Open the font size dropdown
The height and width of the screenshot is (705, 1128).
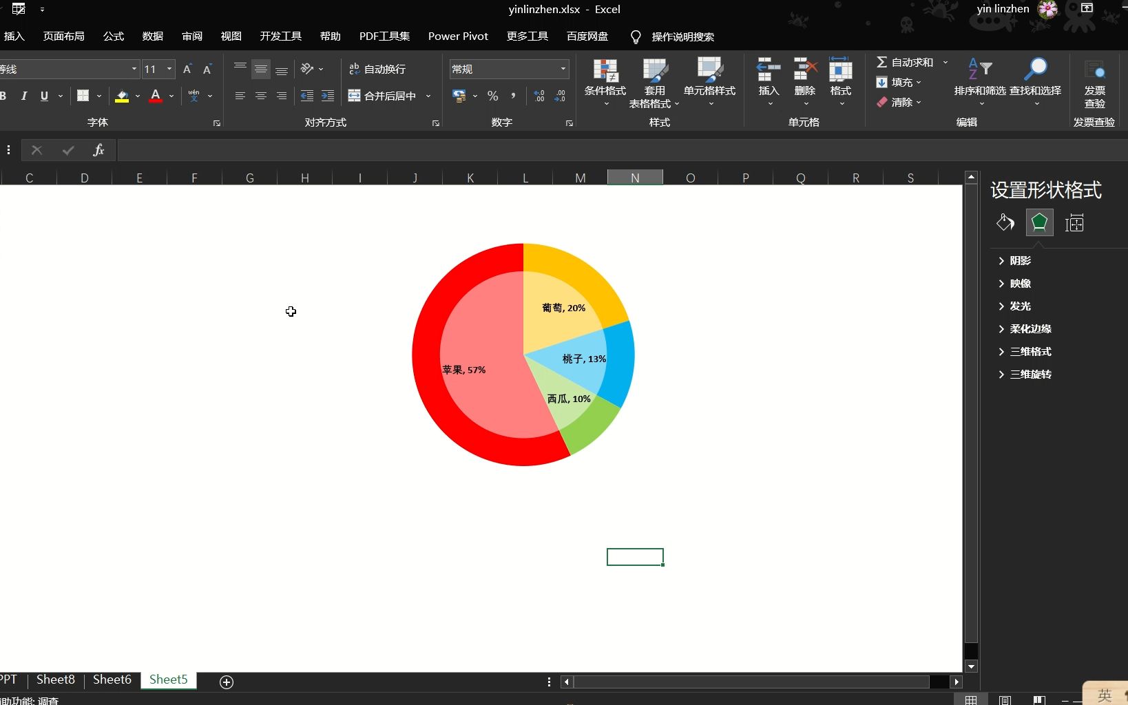169,69
